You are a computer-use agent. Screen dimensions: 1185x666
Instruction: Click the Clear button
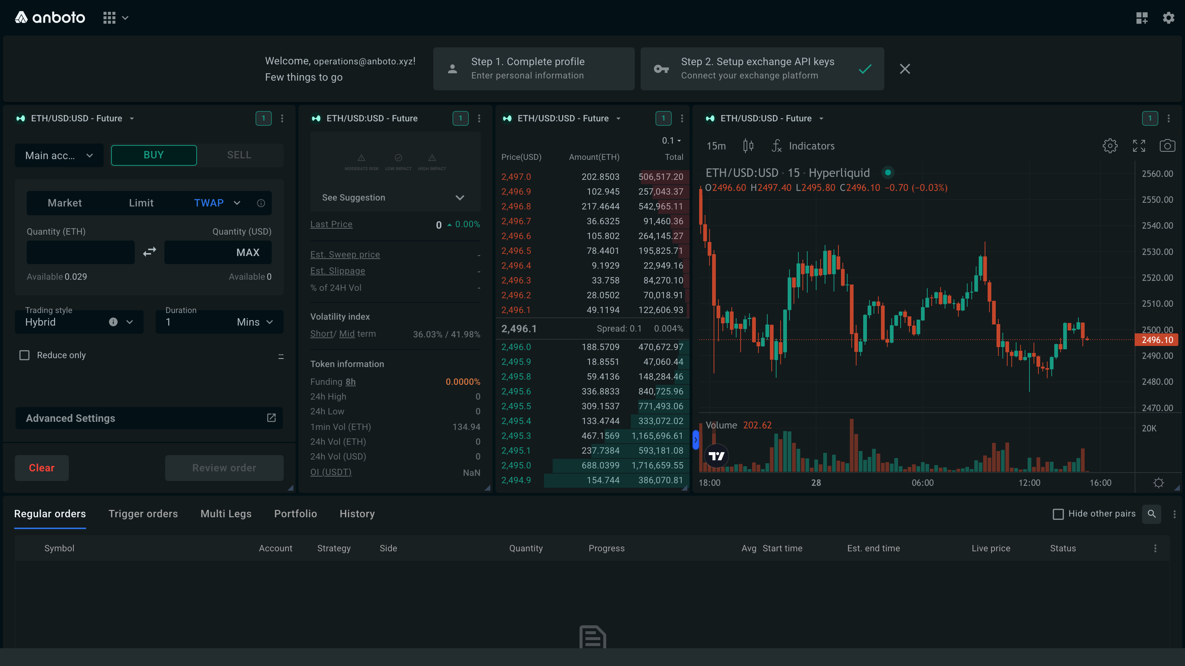tap(41, 468)
